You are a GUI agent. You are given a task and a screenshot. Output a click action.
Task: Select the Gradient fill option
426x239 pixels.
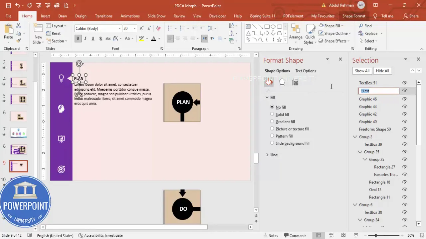272,121
